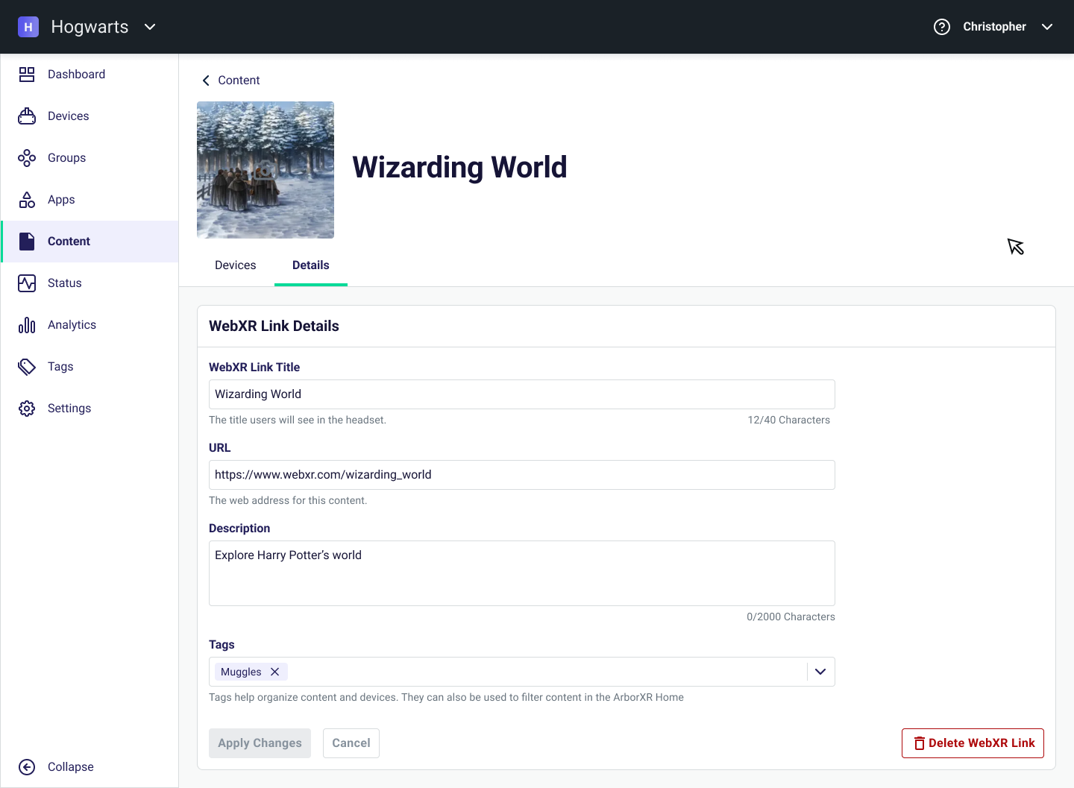Click Delete WebXR Link button

[973, 743]
